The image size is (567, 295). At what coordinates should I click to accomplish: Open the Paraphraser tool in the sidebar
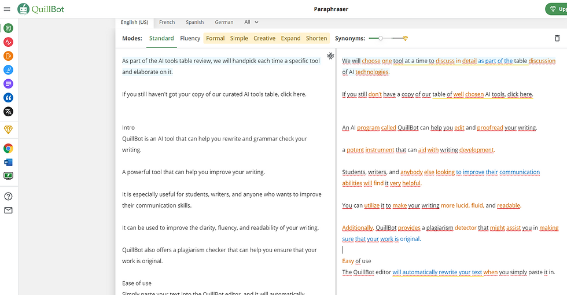coord(8,28)
